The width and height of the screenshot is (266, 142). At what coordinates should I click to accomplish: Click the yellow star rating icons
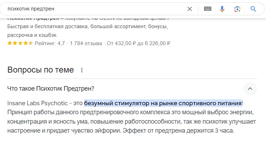(20, 43)
